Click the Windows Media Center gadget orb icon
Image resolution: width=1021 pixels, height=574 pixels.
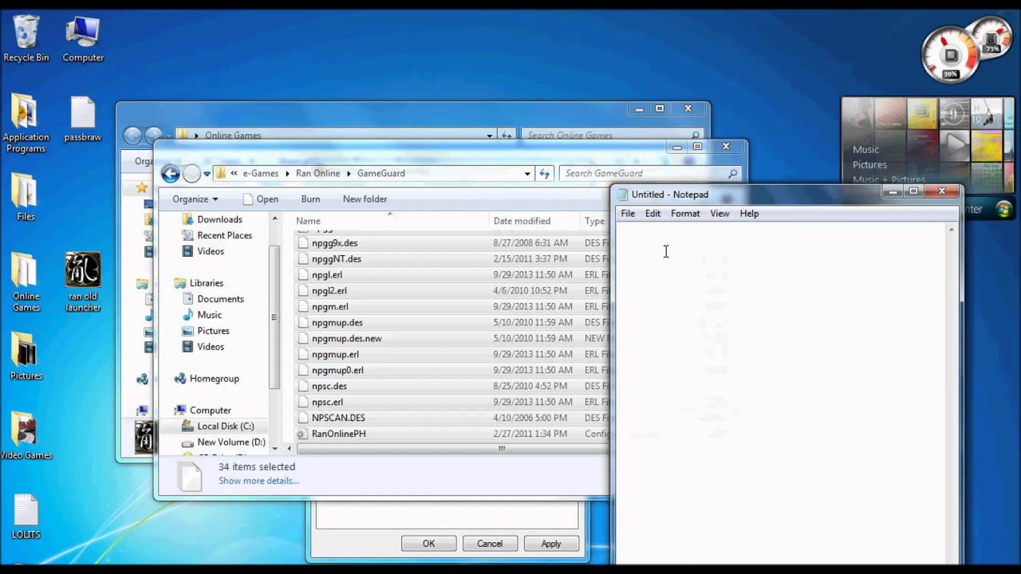click(x=1003, y=210)
